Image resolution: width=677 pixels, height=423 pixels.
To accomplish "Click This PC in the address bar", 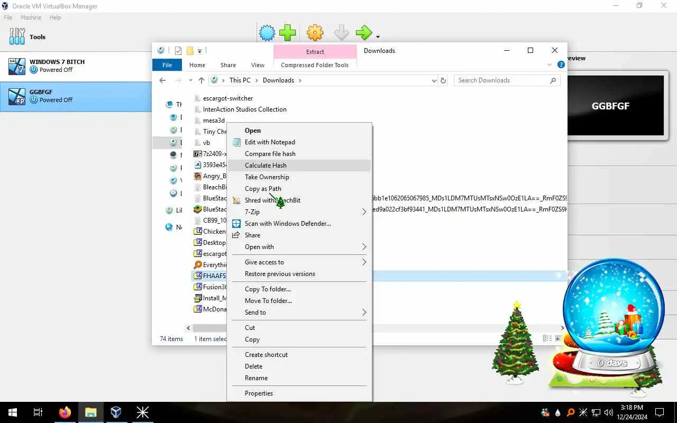I will coord(240,80).
